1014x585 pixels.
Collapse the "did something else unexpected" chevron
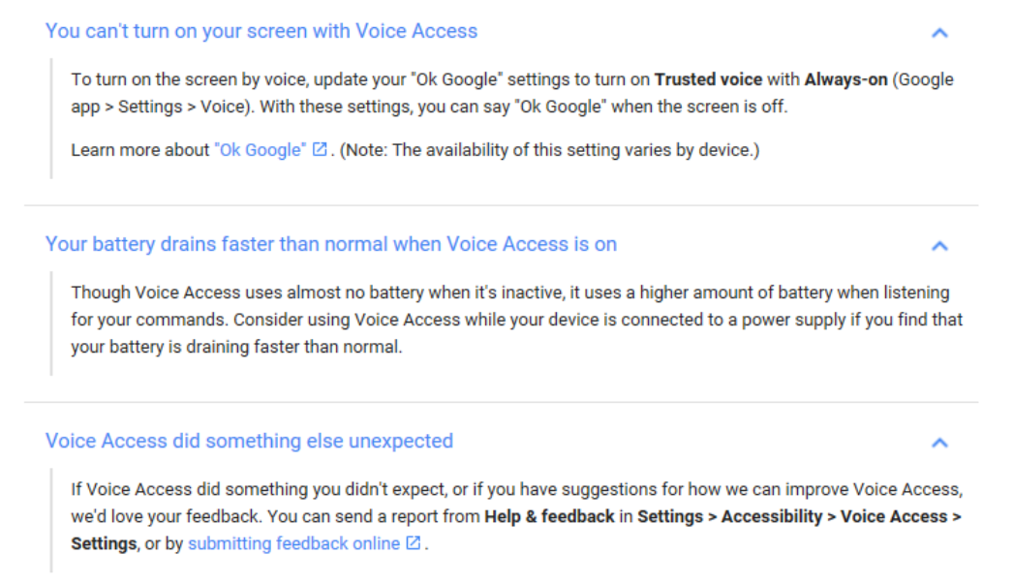tap(939, 443)
